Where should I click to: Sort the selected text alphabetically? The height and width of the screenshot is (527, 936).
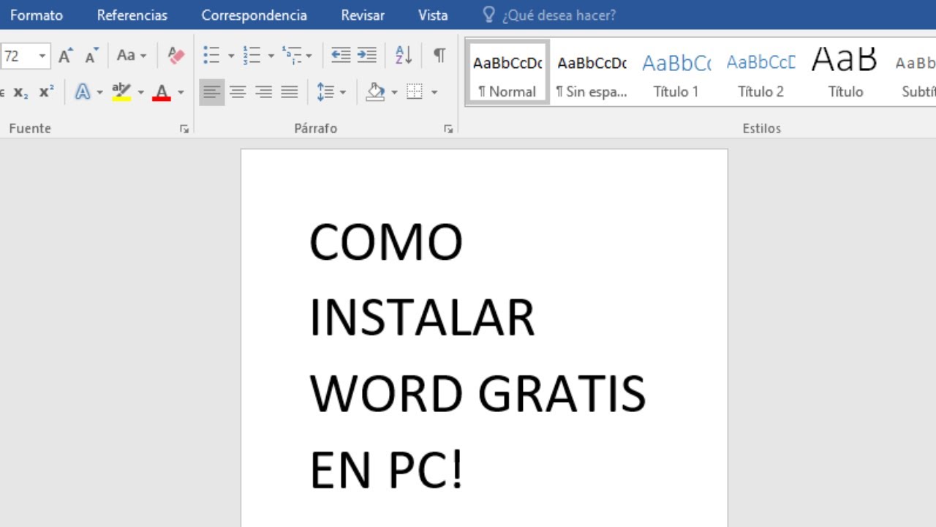click(x=404, y=56)
